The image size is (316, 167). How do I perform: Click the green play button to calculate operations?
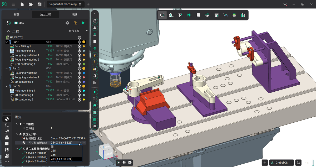(83, 23)
